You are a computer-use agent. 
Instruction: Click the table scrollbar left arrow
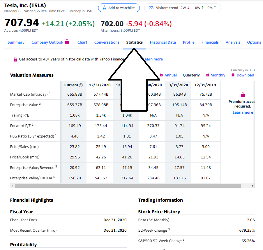point(13,186)
